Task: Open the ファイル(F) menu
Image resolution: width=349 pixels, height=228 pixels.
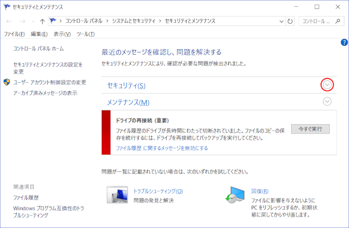Action: coord(14,34)
